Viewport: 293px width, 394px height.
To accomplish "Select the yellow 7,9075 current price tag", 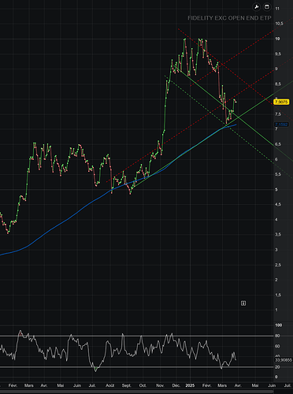I will [281, 102].
